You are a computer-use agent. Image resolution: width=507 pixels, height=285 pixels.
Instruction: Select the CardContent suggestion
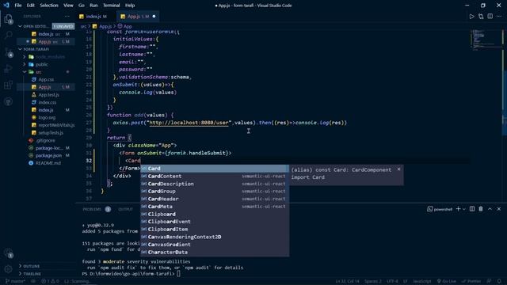coord(215,176)
